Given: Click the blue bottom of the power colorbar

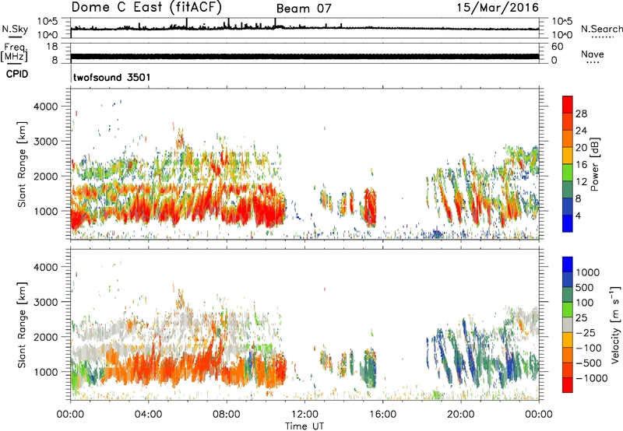Looking at the screenshot, I should 568,223.
